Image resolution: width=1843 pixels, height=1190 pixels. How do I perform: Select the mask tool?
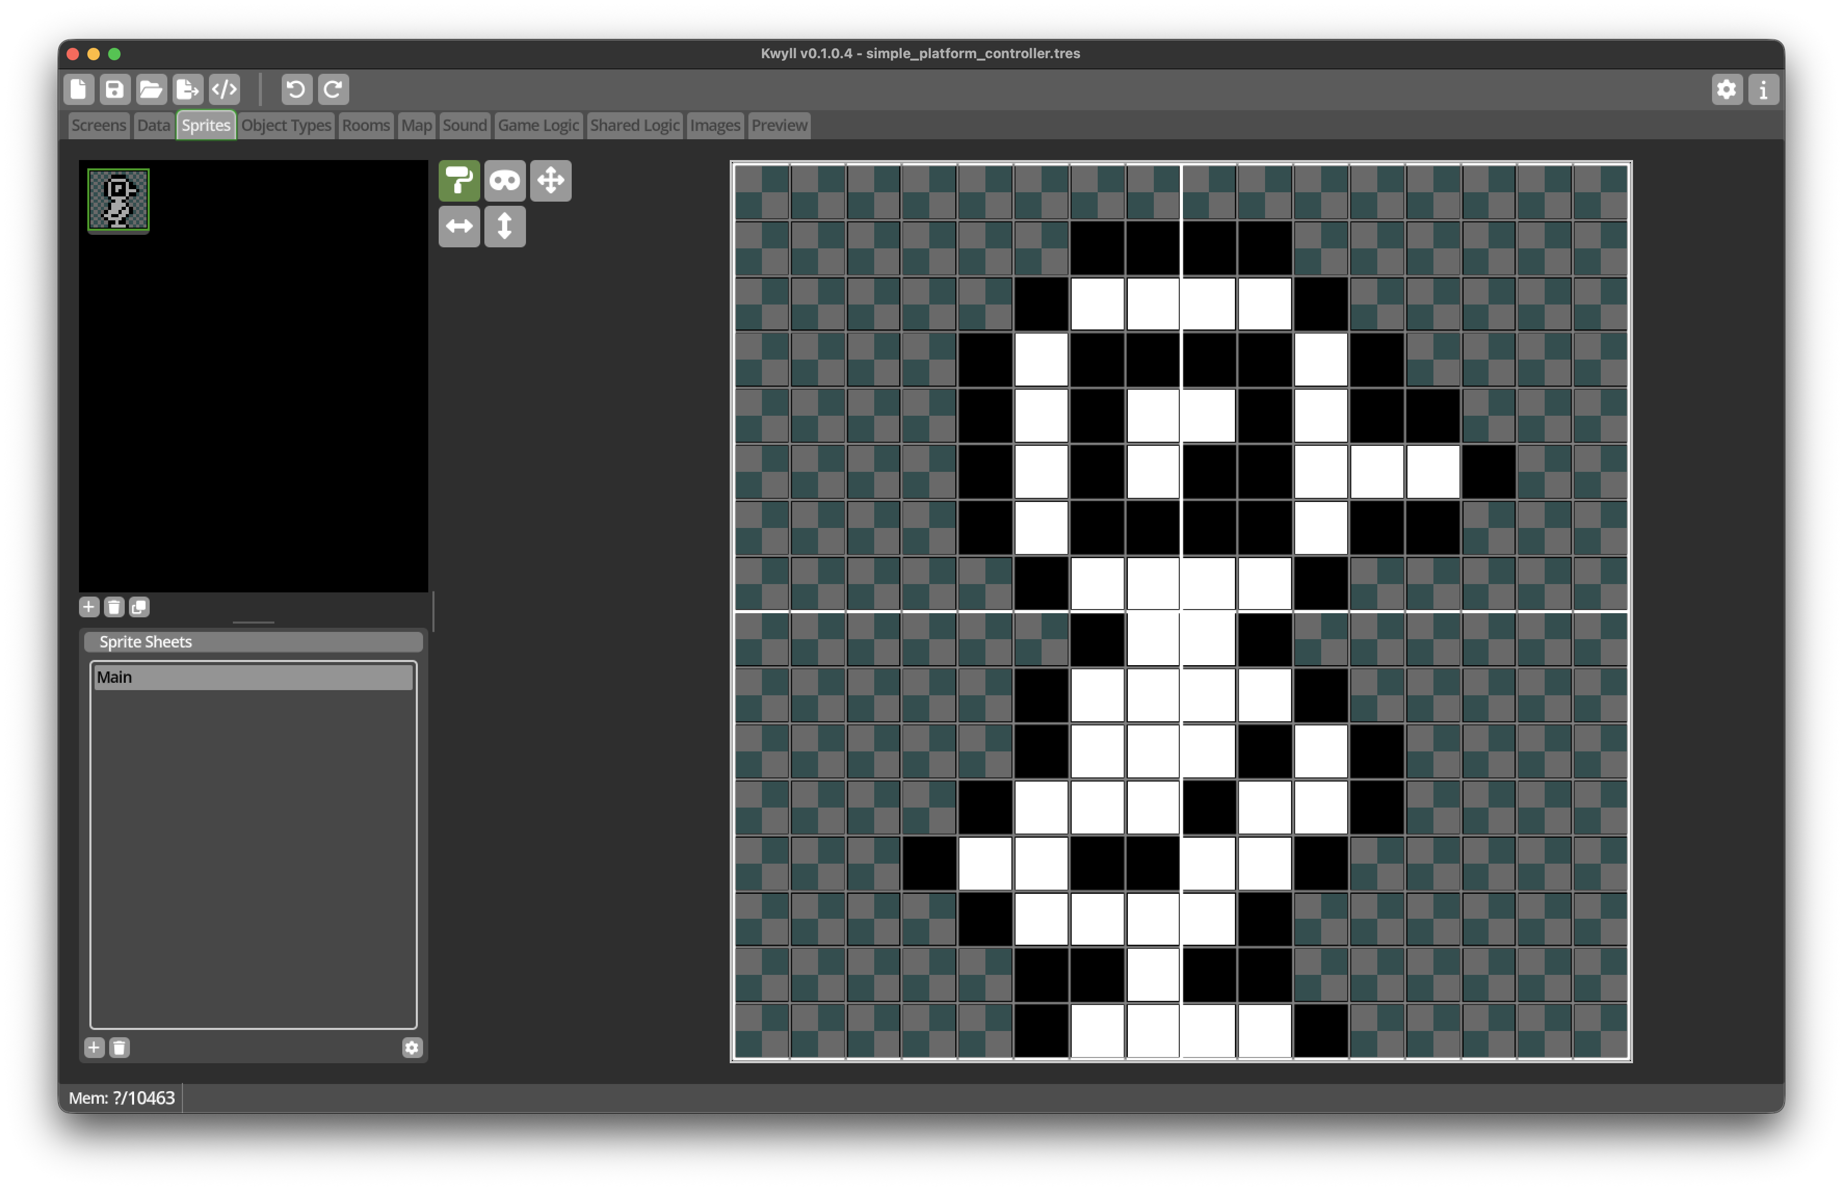point(505,181)
